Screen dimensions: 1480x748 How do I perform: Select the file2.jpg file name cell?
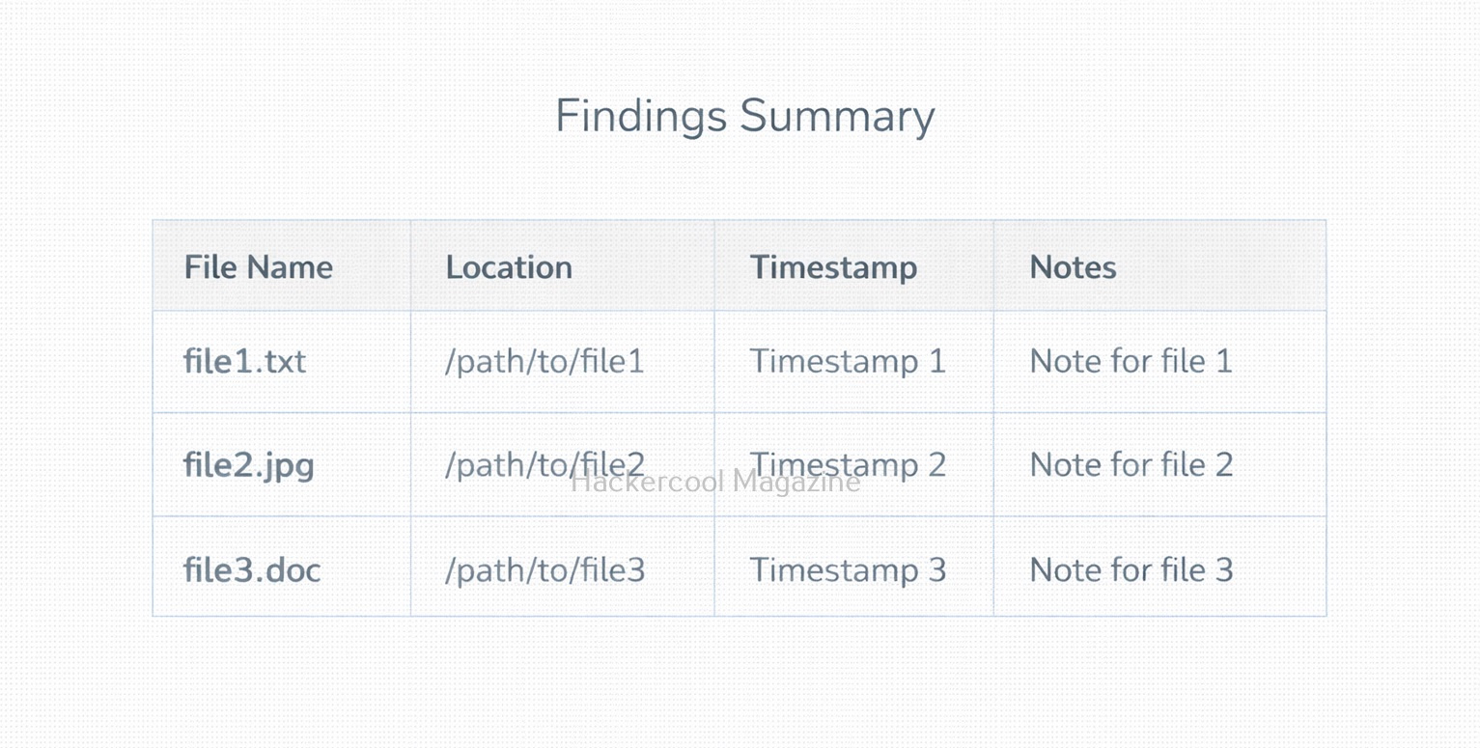coord(249,464)
